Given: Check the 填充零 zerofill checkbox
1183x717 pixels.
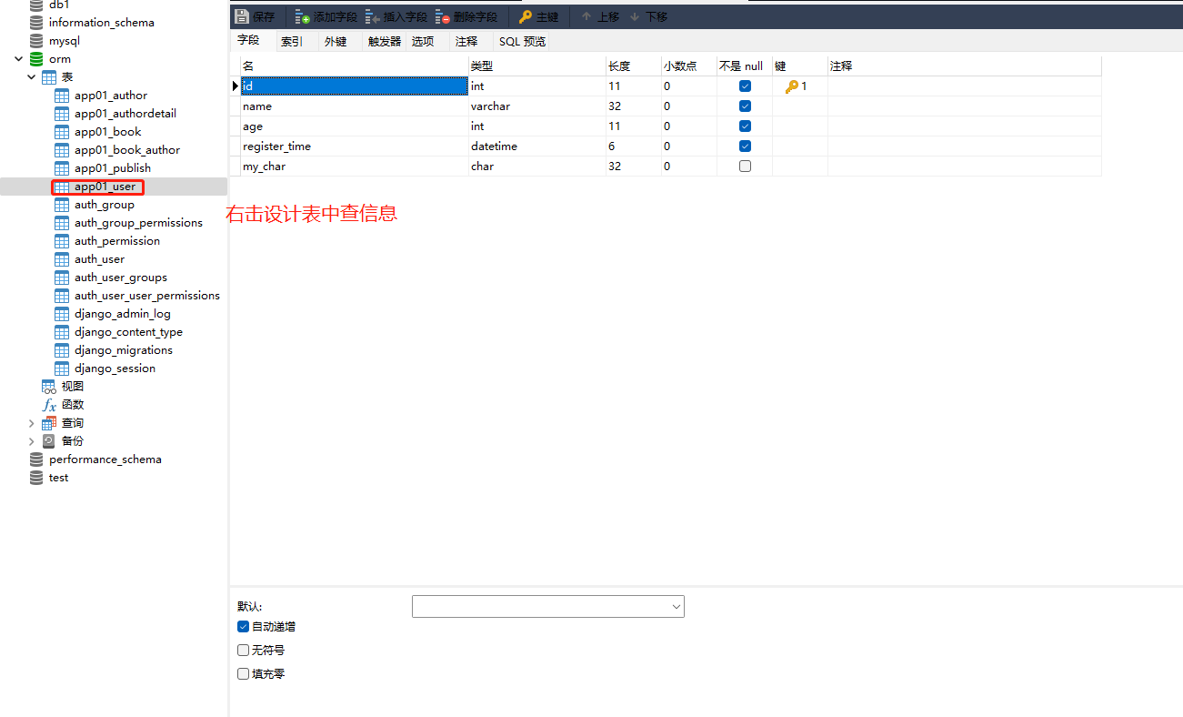Looking at the screenshot, I should 243,674.
